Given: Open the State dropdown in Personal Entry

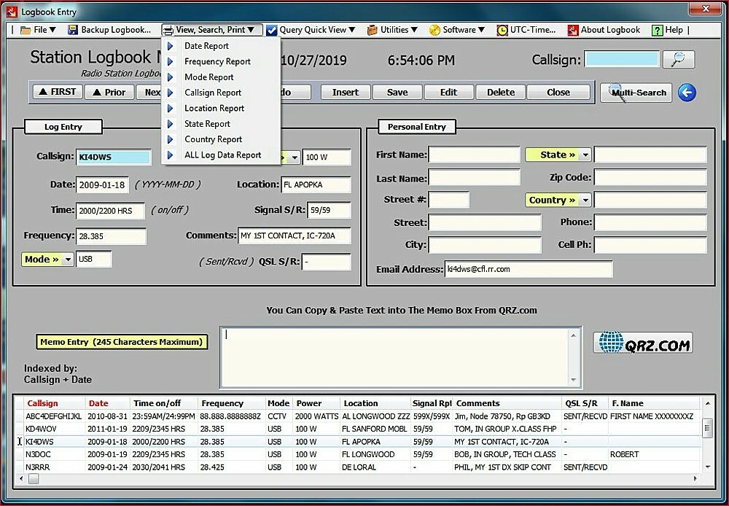Looking at the screenshot, I should click(558, 155).
